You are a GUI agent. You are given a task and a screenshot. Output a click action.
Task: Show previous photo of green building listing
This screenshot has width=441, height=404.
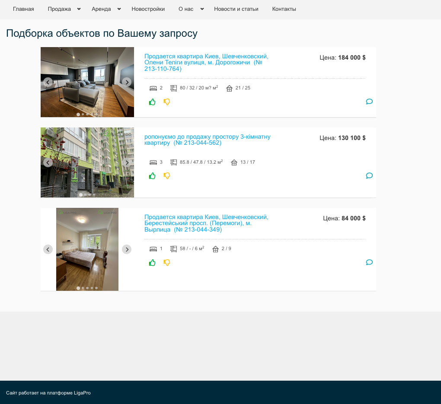(x=48, y=162)
